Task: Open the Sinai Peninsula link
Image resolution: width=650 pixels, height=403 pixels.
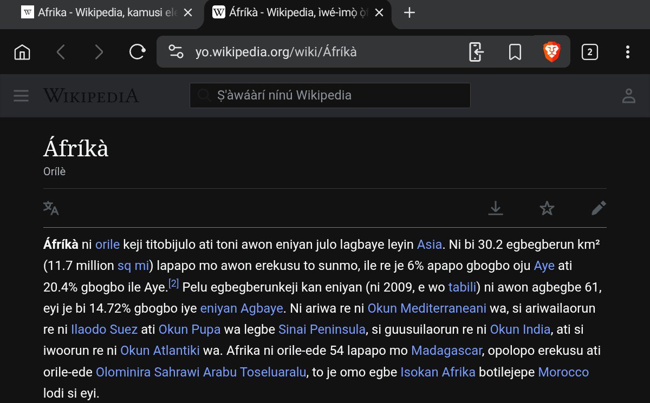Action: pos(322,329)
